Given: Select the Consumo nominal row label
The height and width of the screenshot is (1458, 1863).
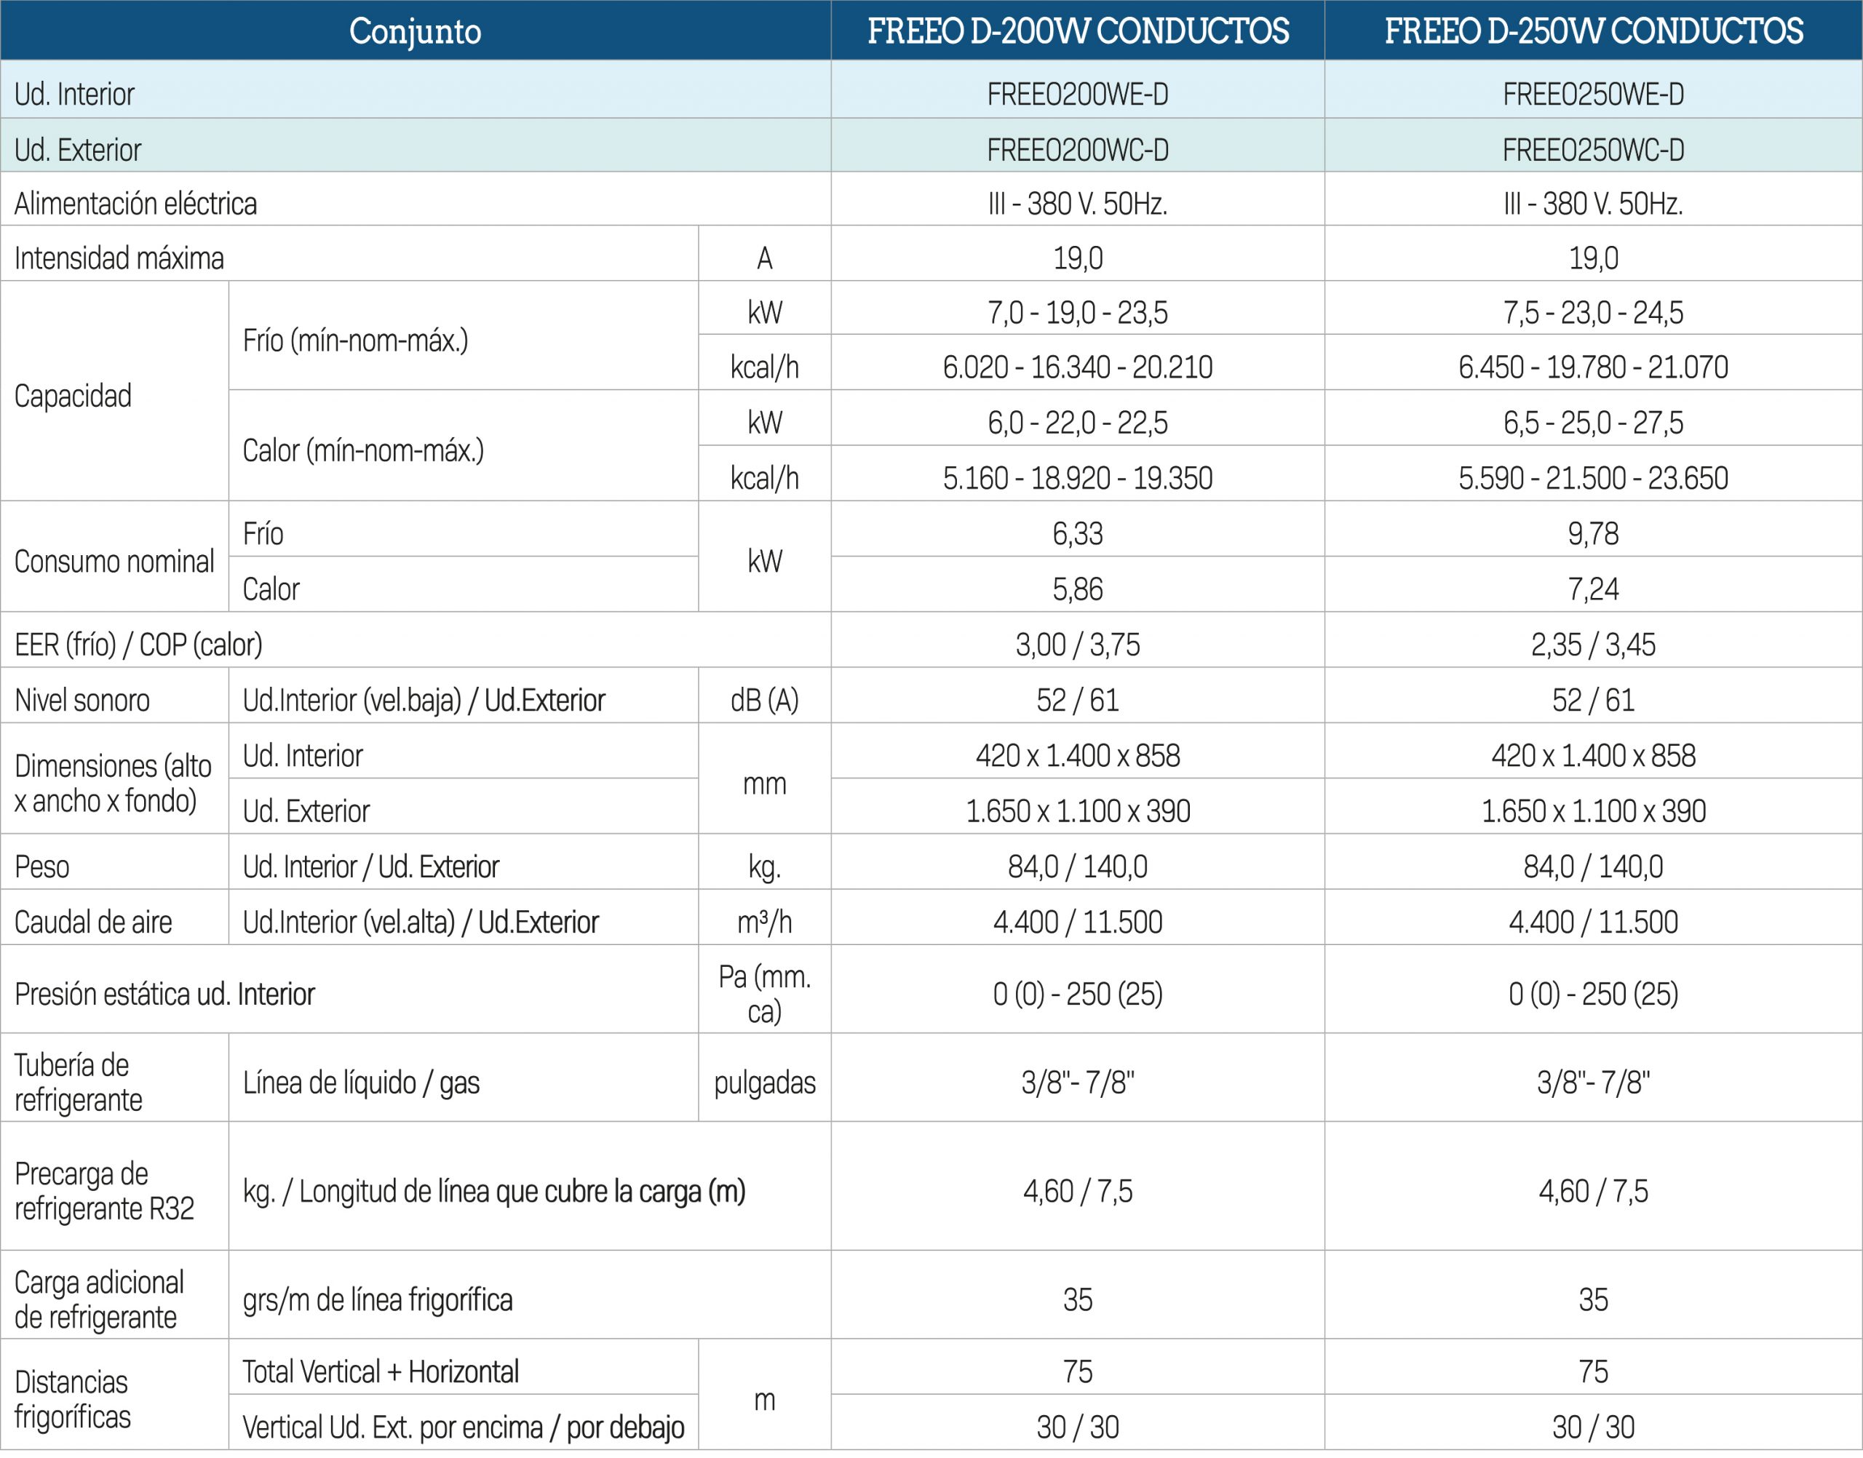Looking at the screenshot, I should click(x=114, y=562).
